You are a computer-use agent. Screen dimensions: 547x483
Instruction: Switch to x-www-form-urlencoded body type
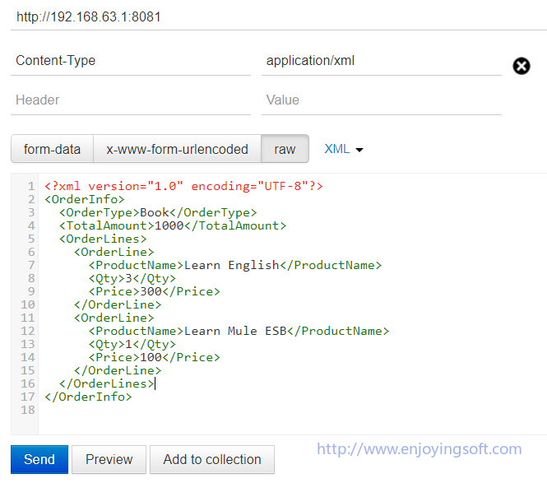(177, 149)
